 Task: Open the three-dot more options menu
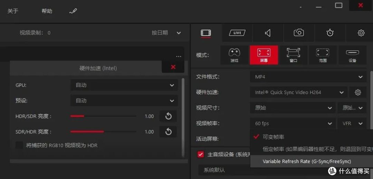tap(179, 57)
